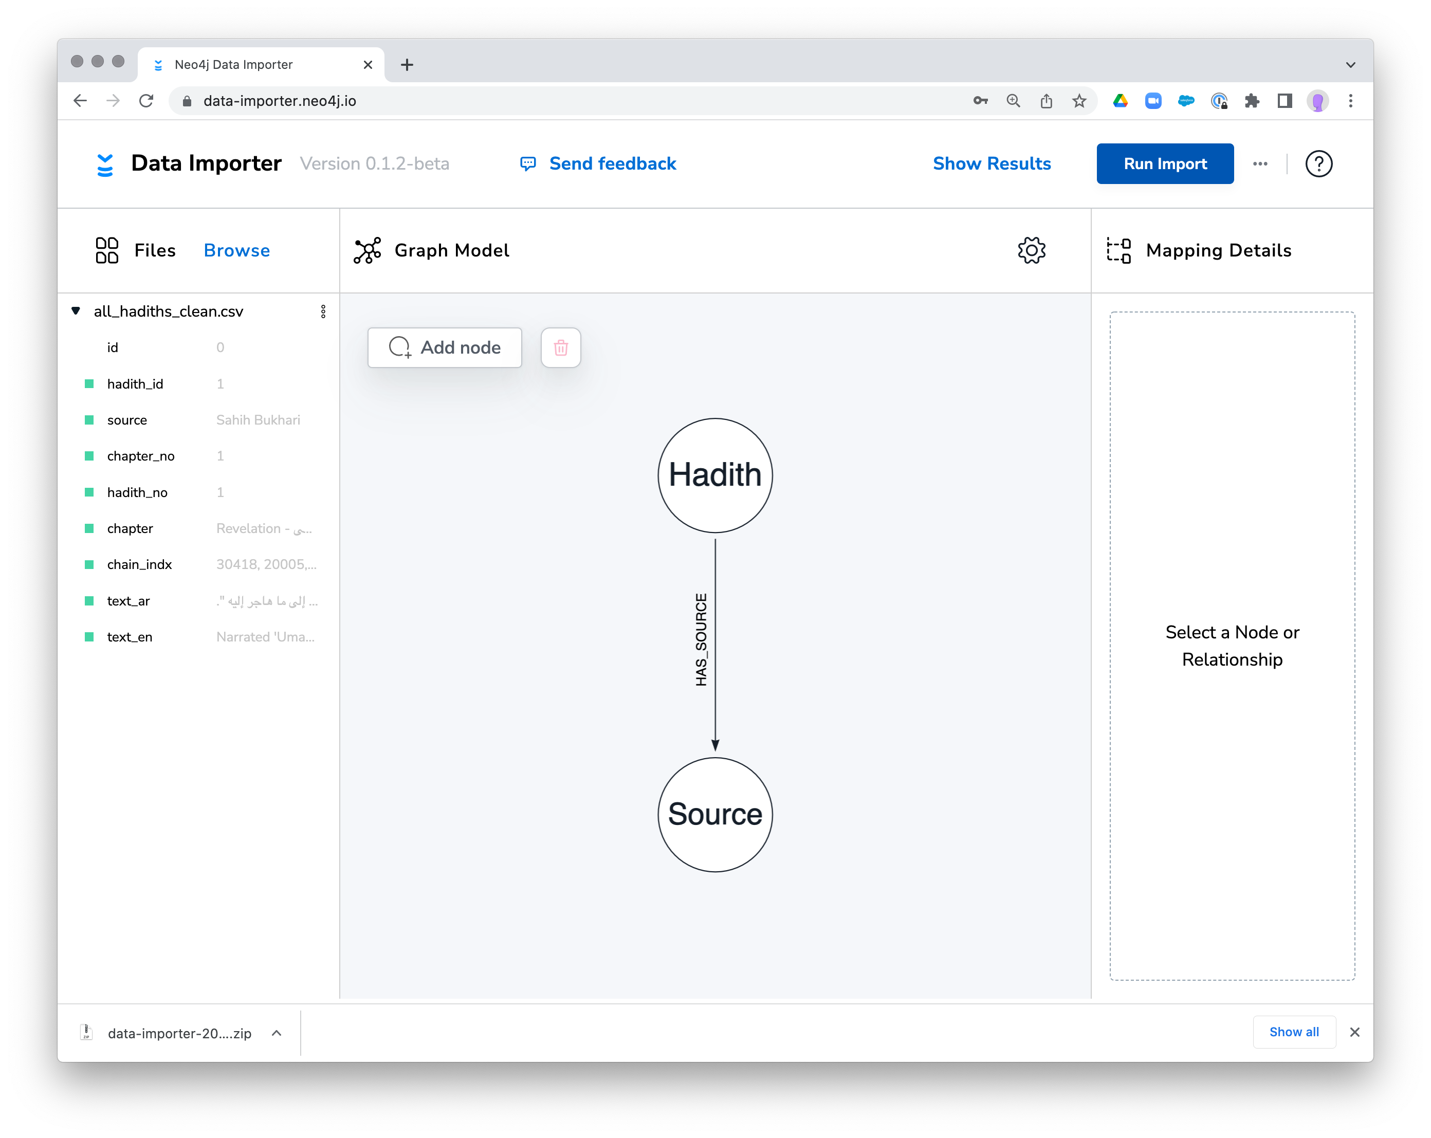Open all_hadiths_clean.csv file options kebab menu
Viewport: 1431px width, 1138px height.
(x=323, y=312)
